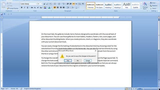
Task: Save the document from Quick Access Toolbar
Action: click(x=2, y=14)
